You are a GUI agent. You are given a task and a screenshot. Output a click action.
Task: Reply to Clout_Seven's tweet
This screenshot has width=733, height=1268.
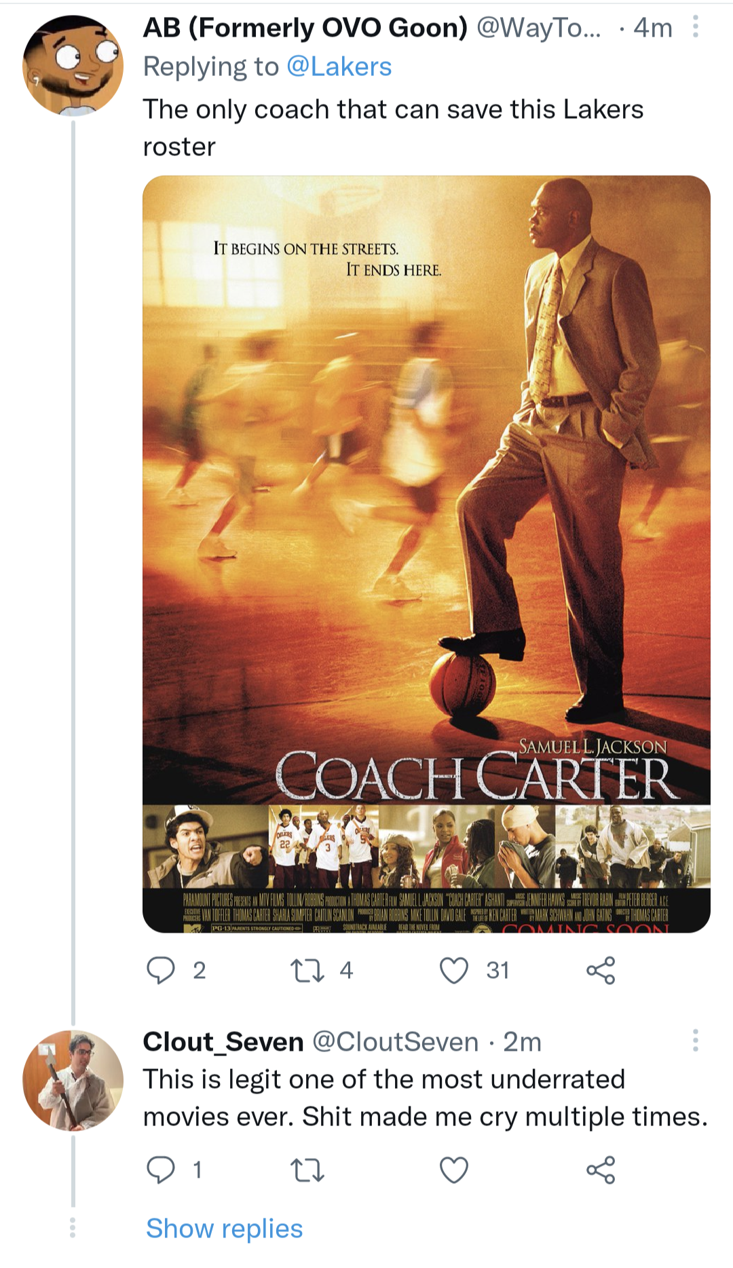coord(161,1170)
